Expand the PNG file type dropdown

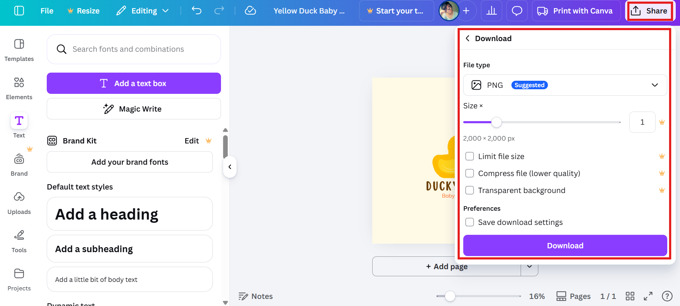pos(565,85)
